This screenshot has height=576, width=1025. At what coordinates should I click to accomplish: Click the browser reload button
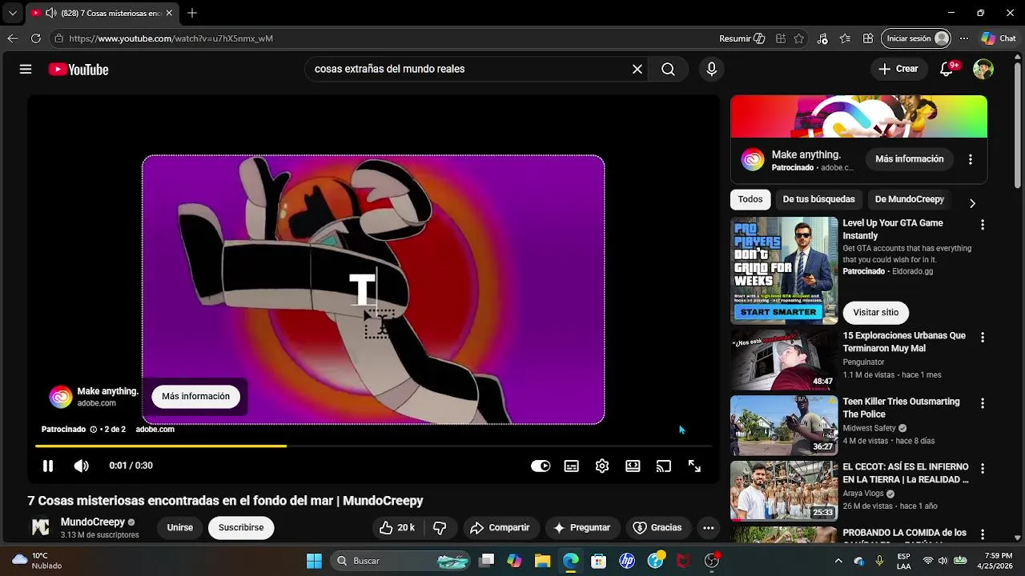click(x=36, y=38)
